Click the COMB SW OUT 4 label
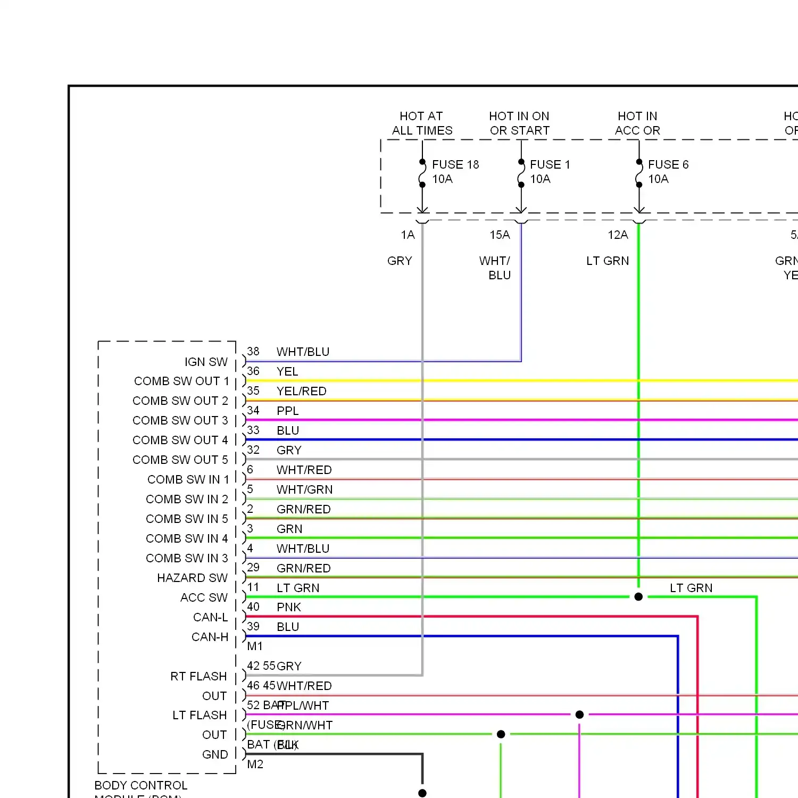 click(180, 440)
